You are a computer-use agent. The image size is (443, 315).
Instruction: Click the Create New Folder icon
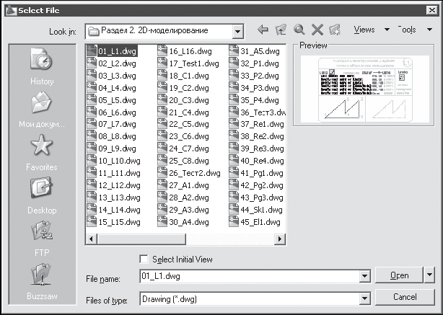tap(334, 30)
